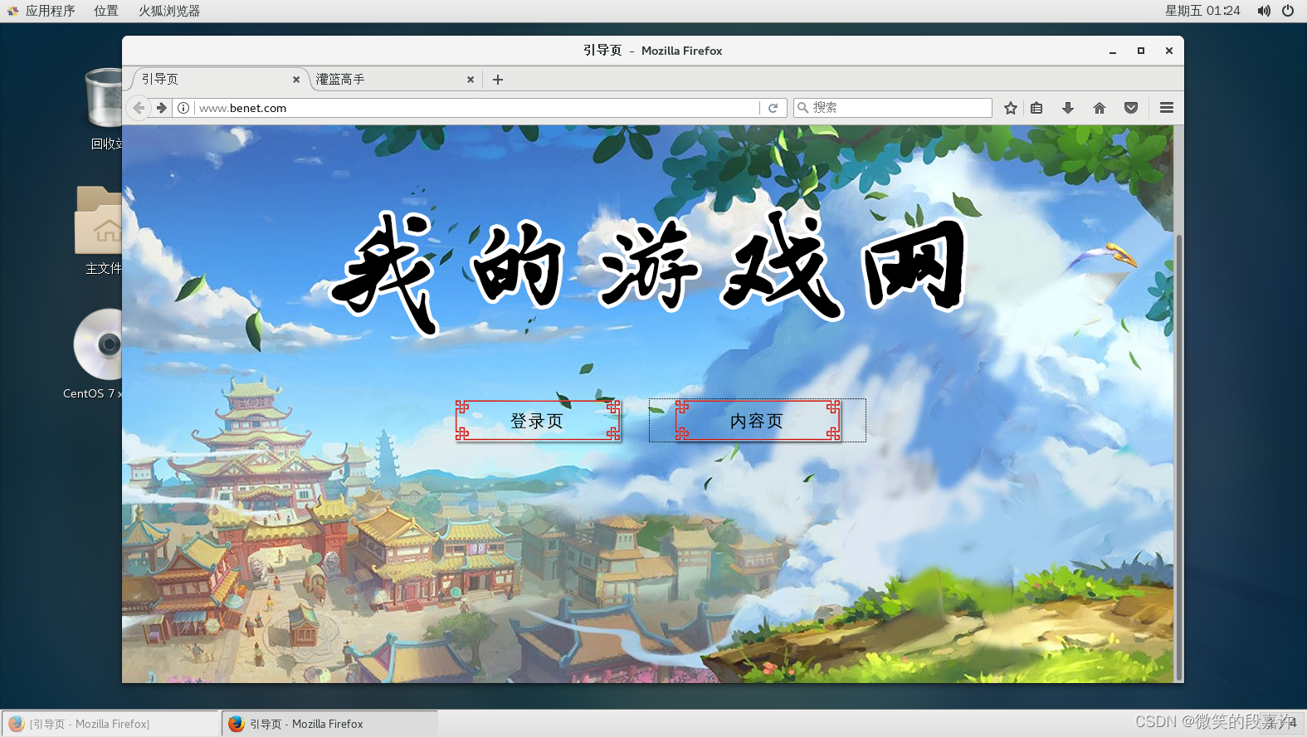This screenshot has width=1307, height=737.
Task: Close the 灌篮高手 tab
Action: (x=471, y=80)
